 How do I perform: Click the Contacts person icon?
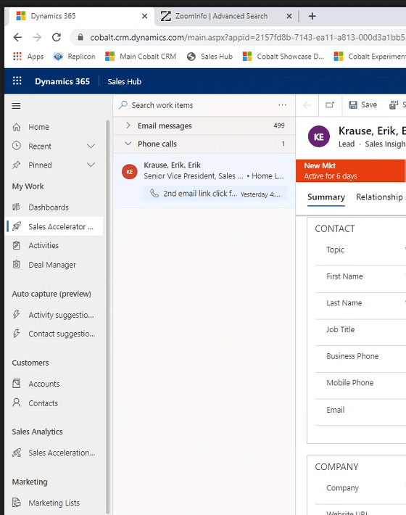pyautogui.click(x=17, y=403)
